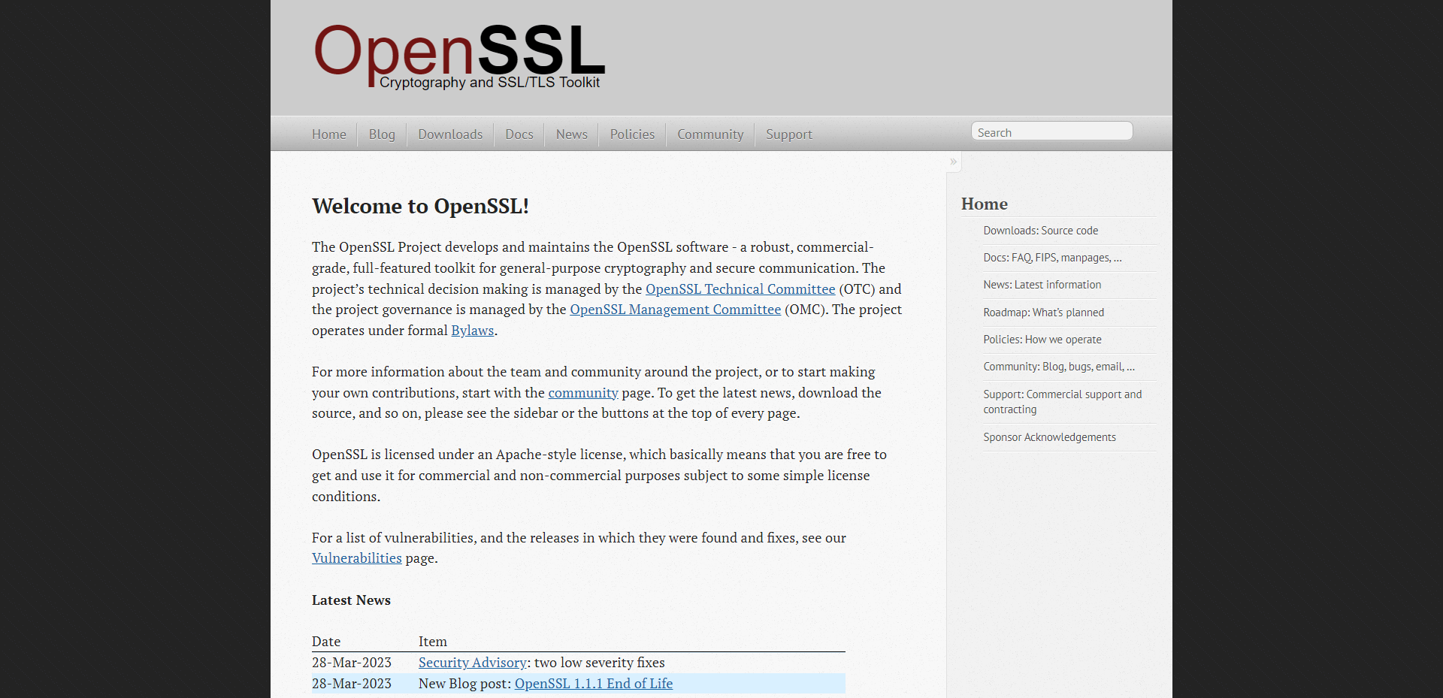Open sidebar Support: Commercial support and contracting
Image resolution: width=1443 pixels, height=698 pixels.
tap(1063, 402)
